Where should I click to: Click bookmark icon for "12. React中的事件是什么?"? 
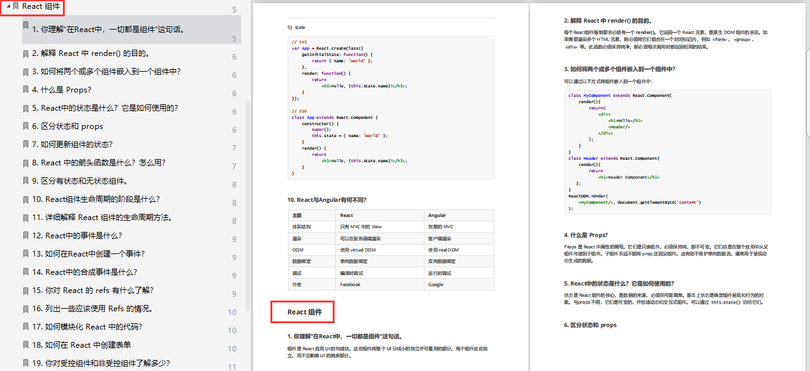coord(26,236)
